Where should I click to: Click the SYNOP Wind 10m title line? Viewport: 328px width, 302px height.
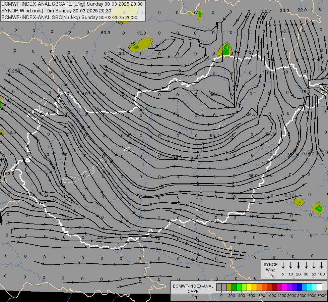click(56, 11)
